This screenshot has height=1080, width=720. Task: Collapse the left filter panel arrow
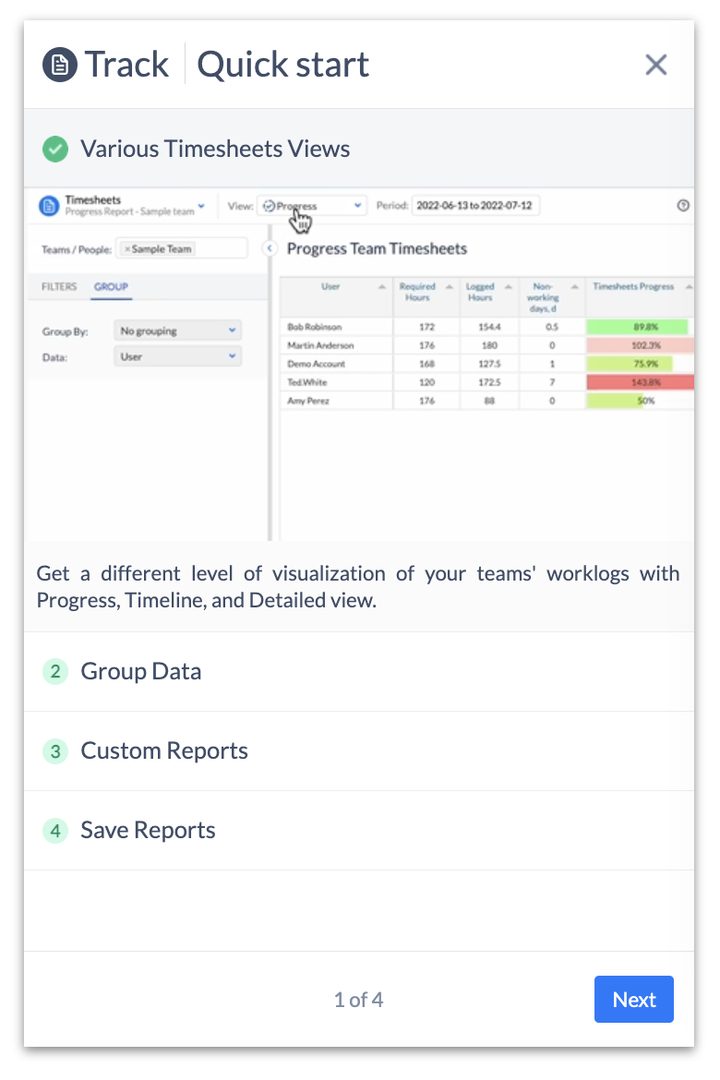point(270,248)
